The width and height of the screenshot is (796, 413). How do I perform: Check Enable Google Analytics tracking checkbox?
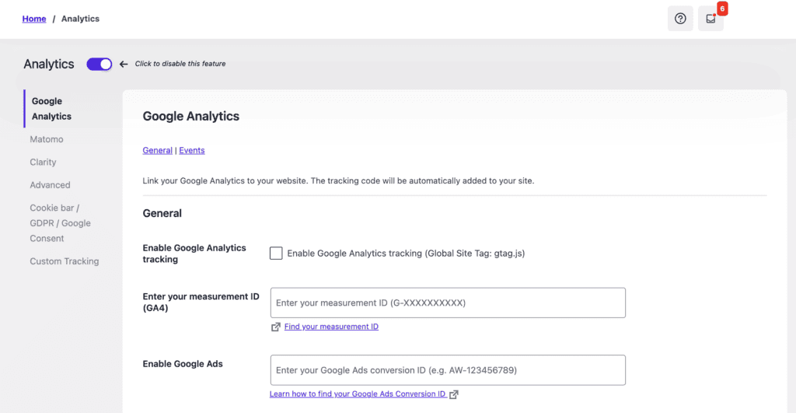pyautogui.click(x=276, y=253)
